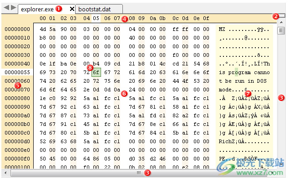Click row offset 00000010

pyautogui.click(x=17, y=38)
